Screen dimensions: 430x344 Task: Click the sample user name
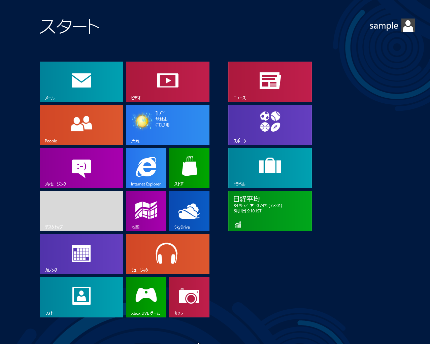[384, 26]
